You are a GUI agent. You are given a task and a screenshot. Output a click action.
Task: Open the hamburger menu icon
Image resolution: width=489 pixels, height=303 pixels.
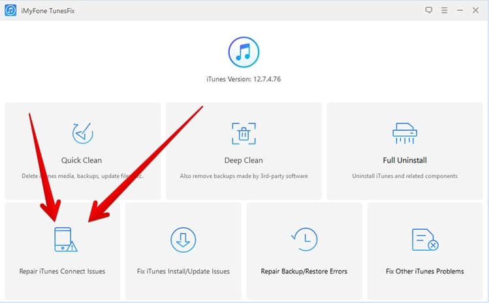coord(445,10)
